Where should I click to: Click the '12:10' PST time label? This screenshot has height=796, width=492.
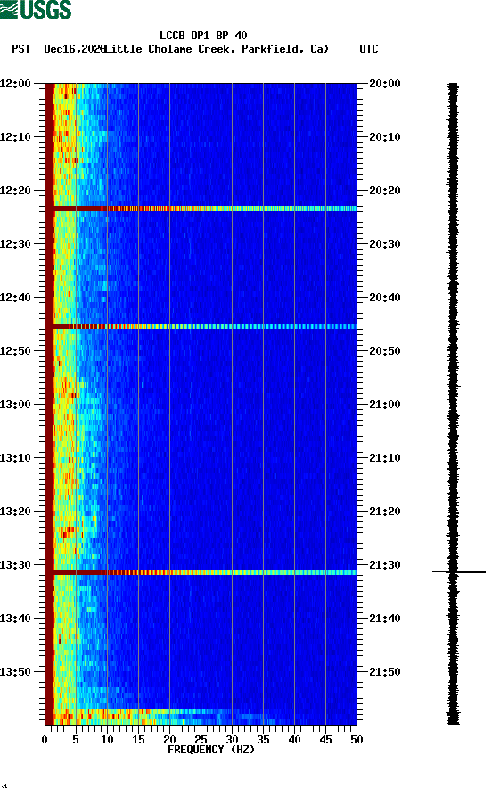pyautogui.click(x=15, y=137)
